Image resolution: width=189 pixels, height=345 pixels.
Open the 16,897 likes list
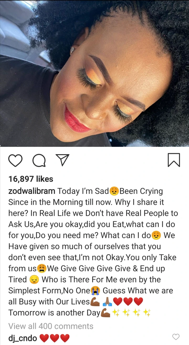click(x=31, y=179)
